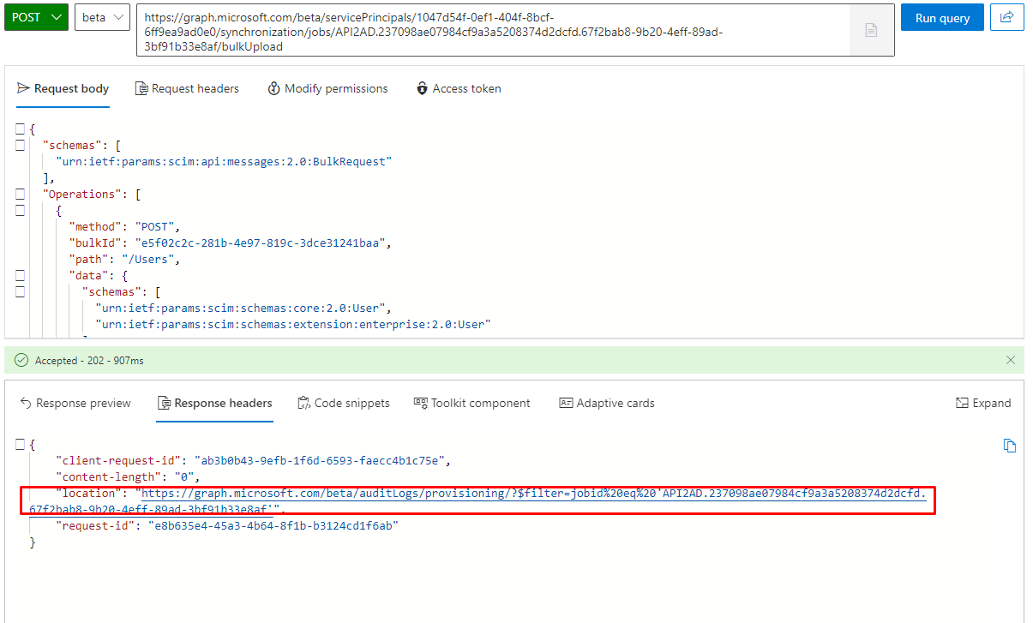Show the Code snippets tab
This screenshot has height=623, width=1033.
coord(343,403)
